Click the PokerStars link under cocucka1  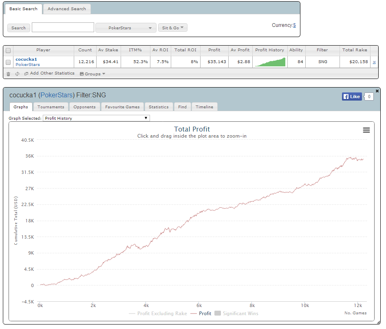(28, 65)
